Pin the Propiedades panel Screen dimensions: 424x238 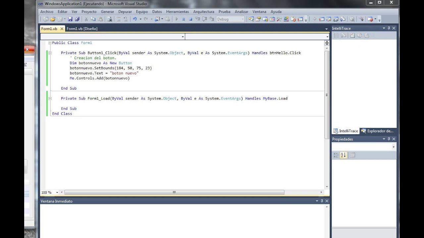coord(389,139)
